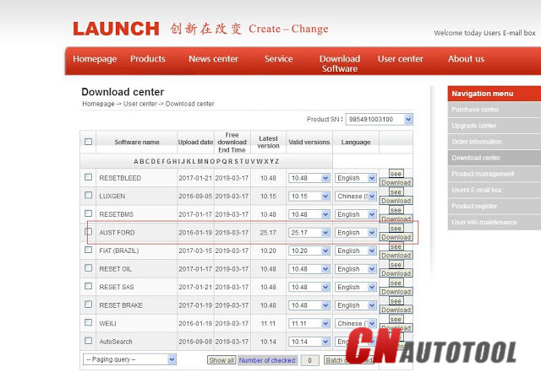The width and height of the screenshot is (541, 372).
Task: Download the RESET SAS software
Action: (396, 292)
